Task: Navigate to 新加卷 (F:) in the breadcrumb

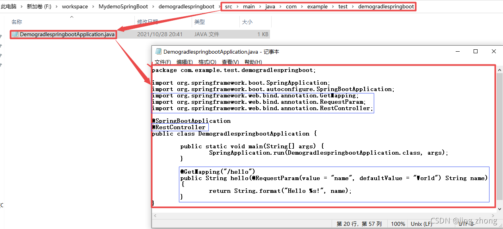Action: coord(39,6)
